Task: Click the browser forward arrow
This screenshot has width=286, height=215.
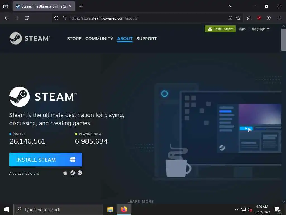Action: 17,18
